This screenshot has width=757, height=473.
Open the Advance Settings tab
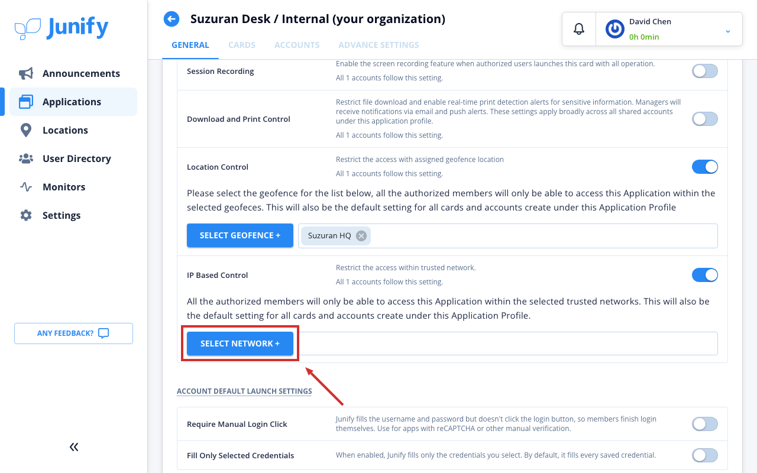tap(378, 45)
